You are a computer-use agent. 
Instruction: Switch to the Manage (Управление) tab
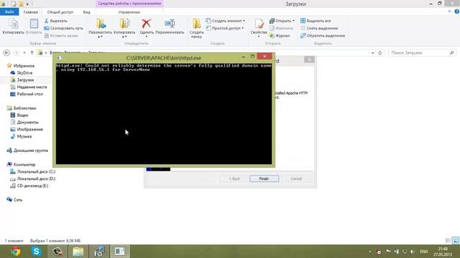(129, 12)
